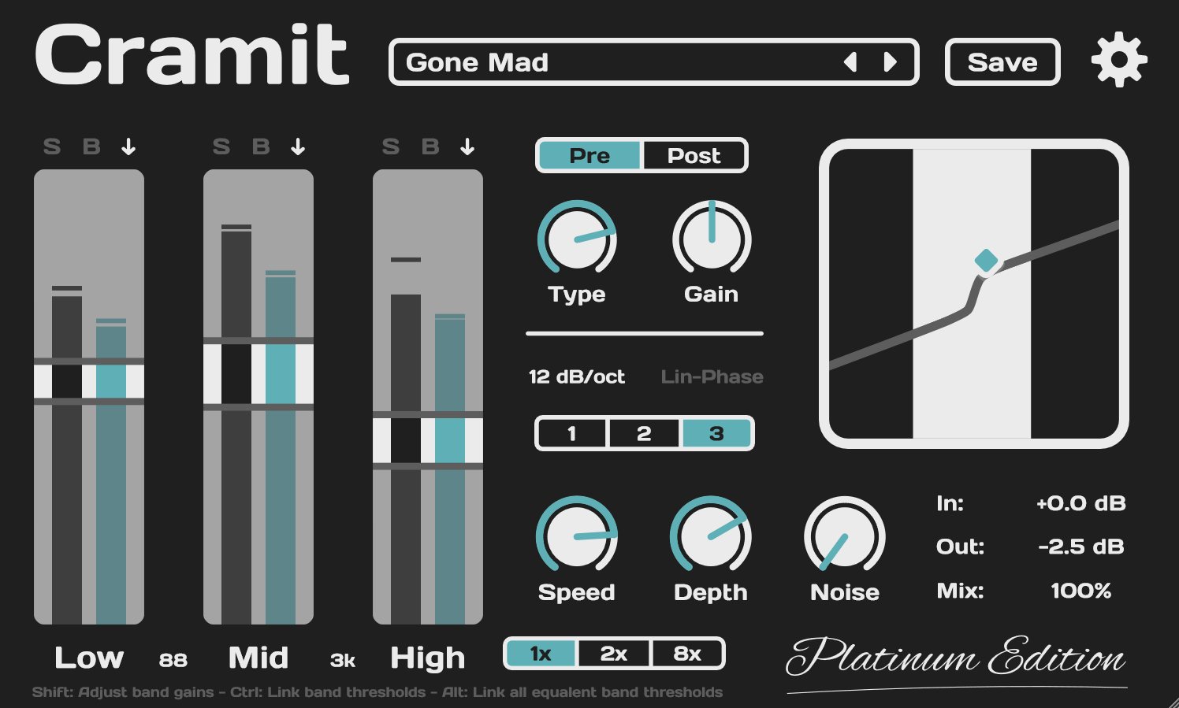The height and width of the screenshot is (708, 1179).
Task: Bypass the High band
Action: tap(430, 146)
